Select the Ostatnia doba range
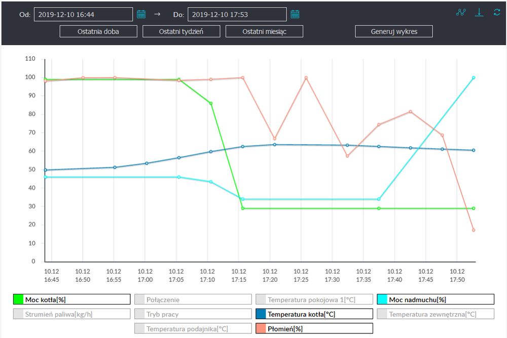Screen dimensions: 507x338 pyautogui.click(x=98, y=31)
